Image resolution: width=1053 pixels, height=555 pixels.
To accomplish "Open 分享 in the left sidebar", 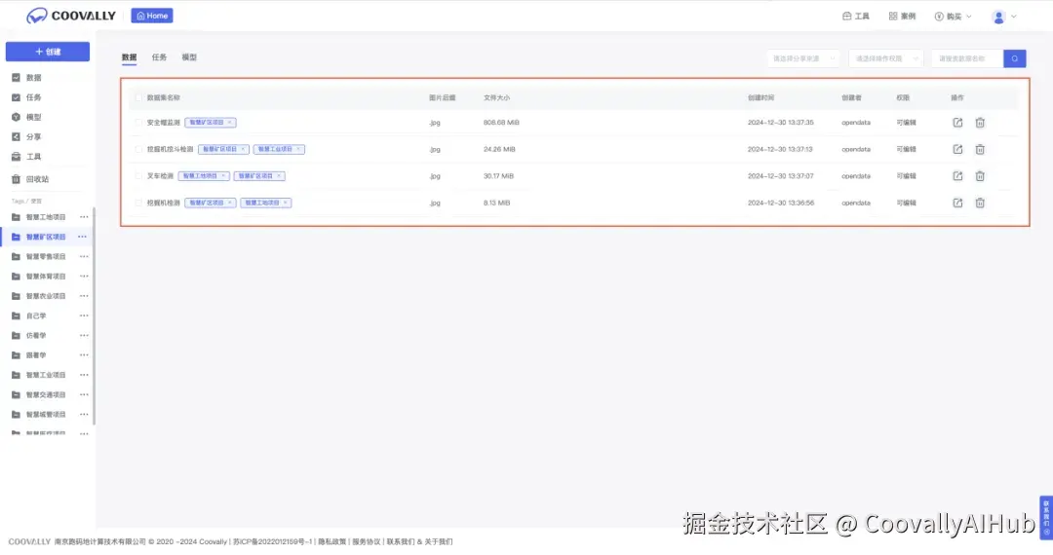I will tap(27, 136).
